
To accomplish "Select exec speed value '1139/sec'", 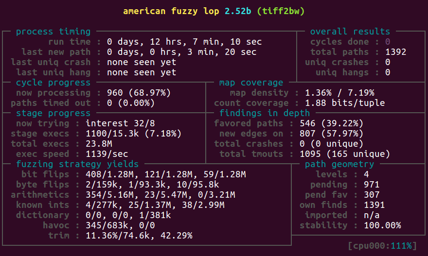I will 107,154.
